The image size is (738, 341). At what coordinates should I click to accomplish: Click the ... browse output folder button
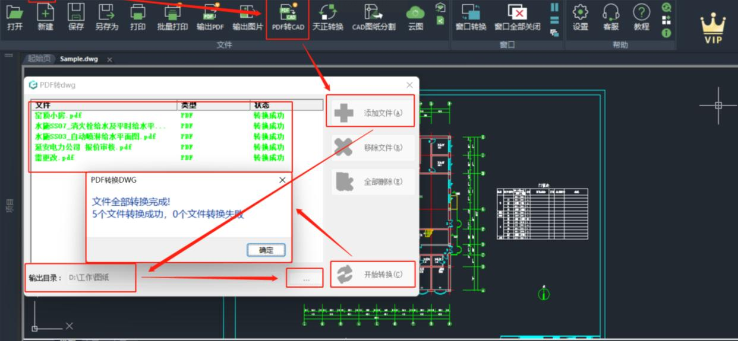(305, 278)
